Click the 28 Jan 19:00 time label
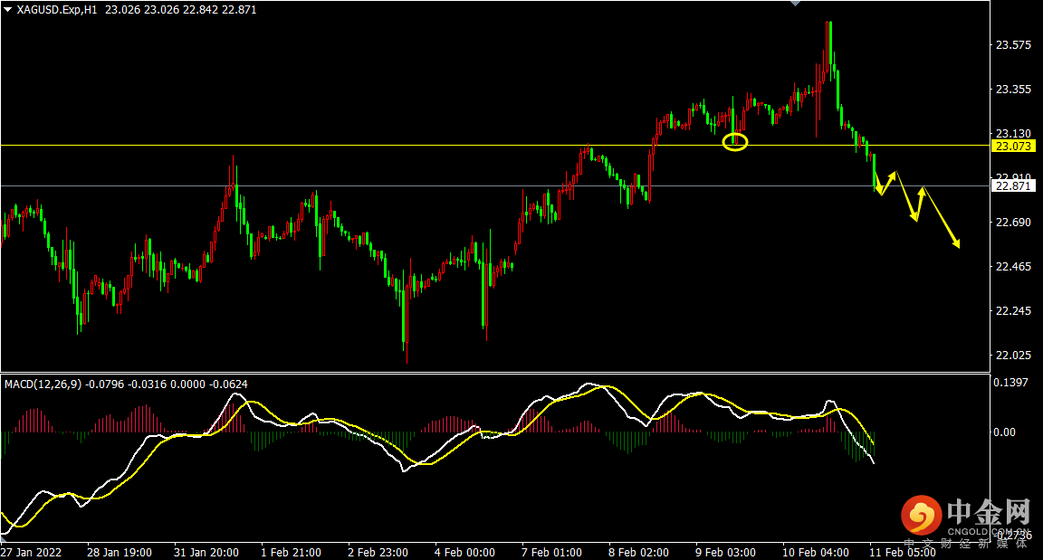Viewport: 1043px width, 560px height. tap(120, 553)
